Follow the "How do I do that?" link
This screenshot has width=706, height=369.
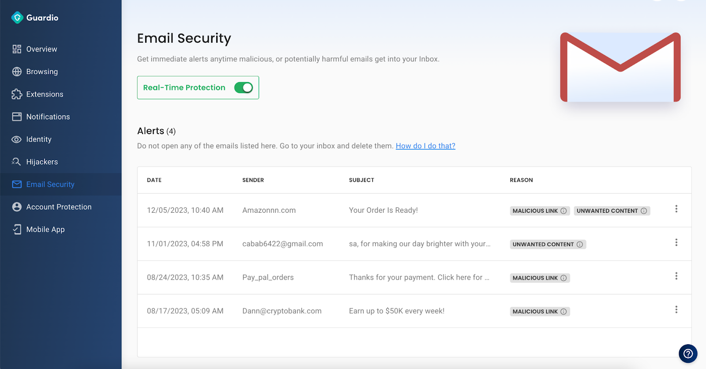point(425,146)
